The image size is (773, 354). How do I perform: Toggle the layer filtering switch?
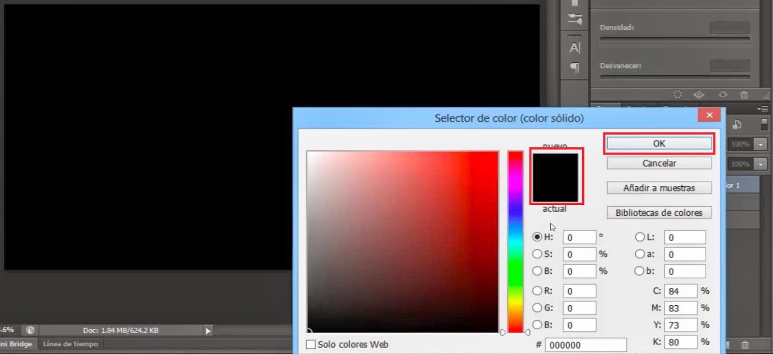(x=764, y=124)
